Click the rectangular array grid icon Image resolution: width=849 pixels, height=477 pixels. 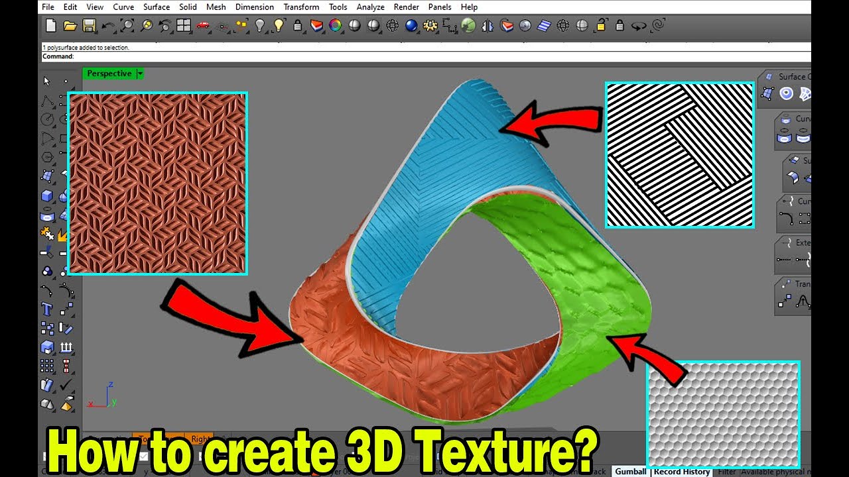coord(47,366)
